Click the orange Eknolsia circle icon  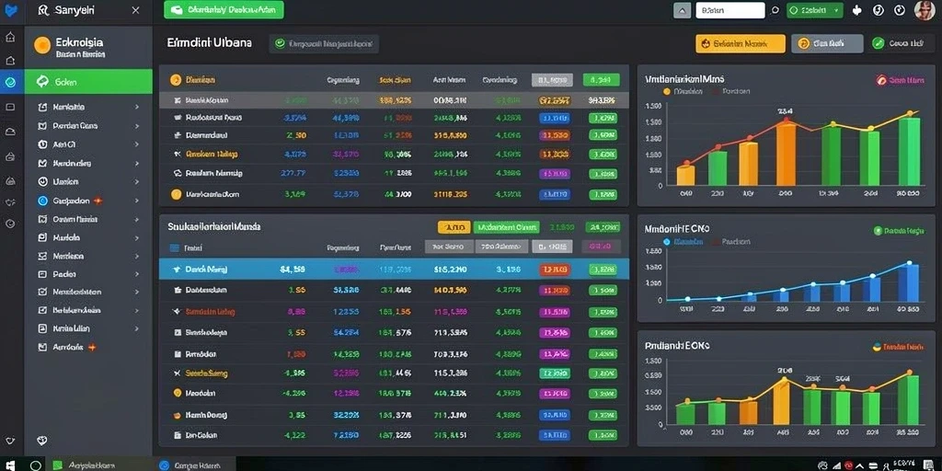[x=42, y=45]
